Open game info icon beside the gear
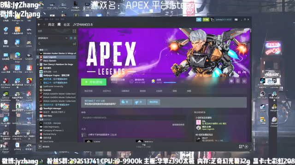The image size is (295, 165). coord(238,81)
